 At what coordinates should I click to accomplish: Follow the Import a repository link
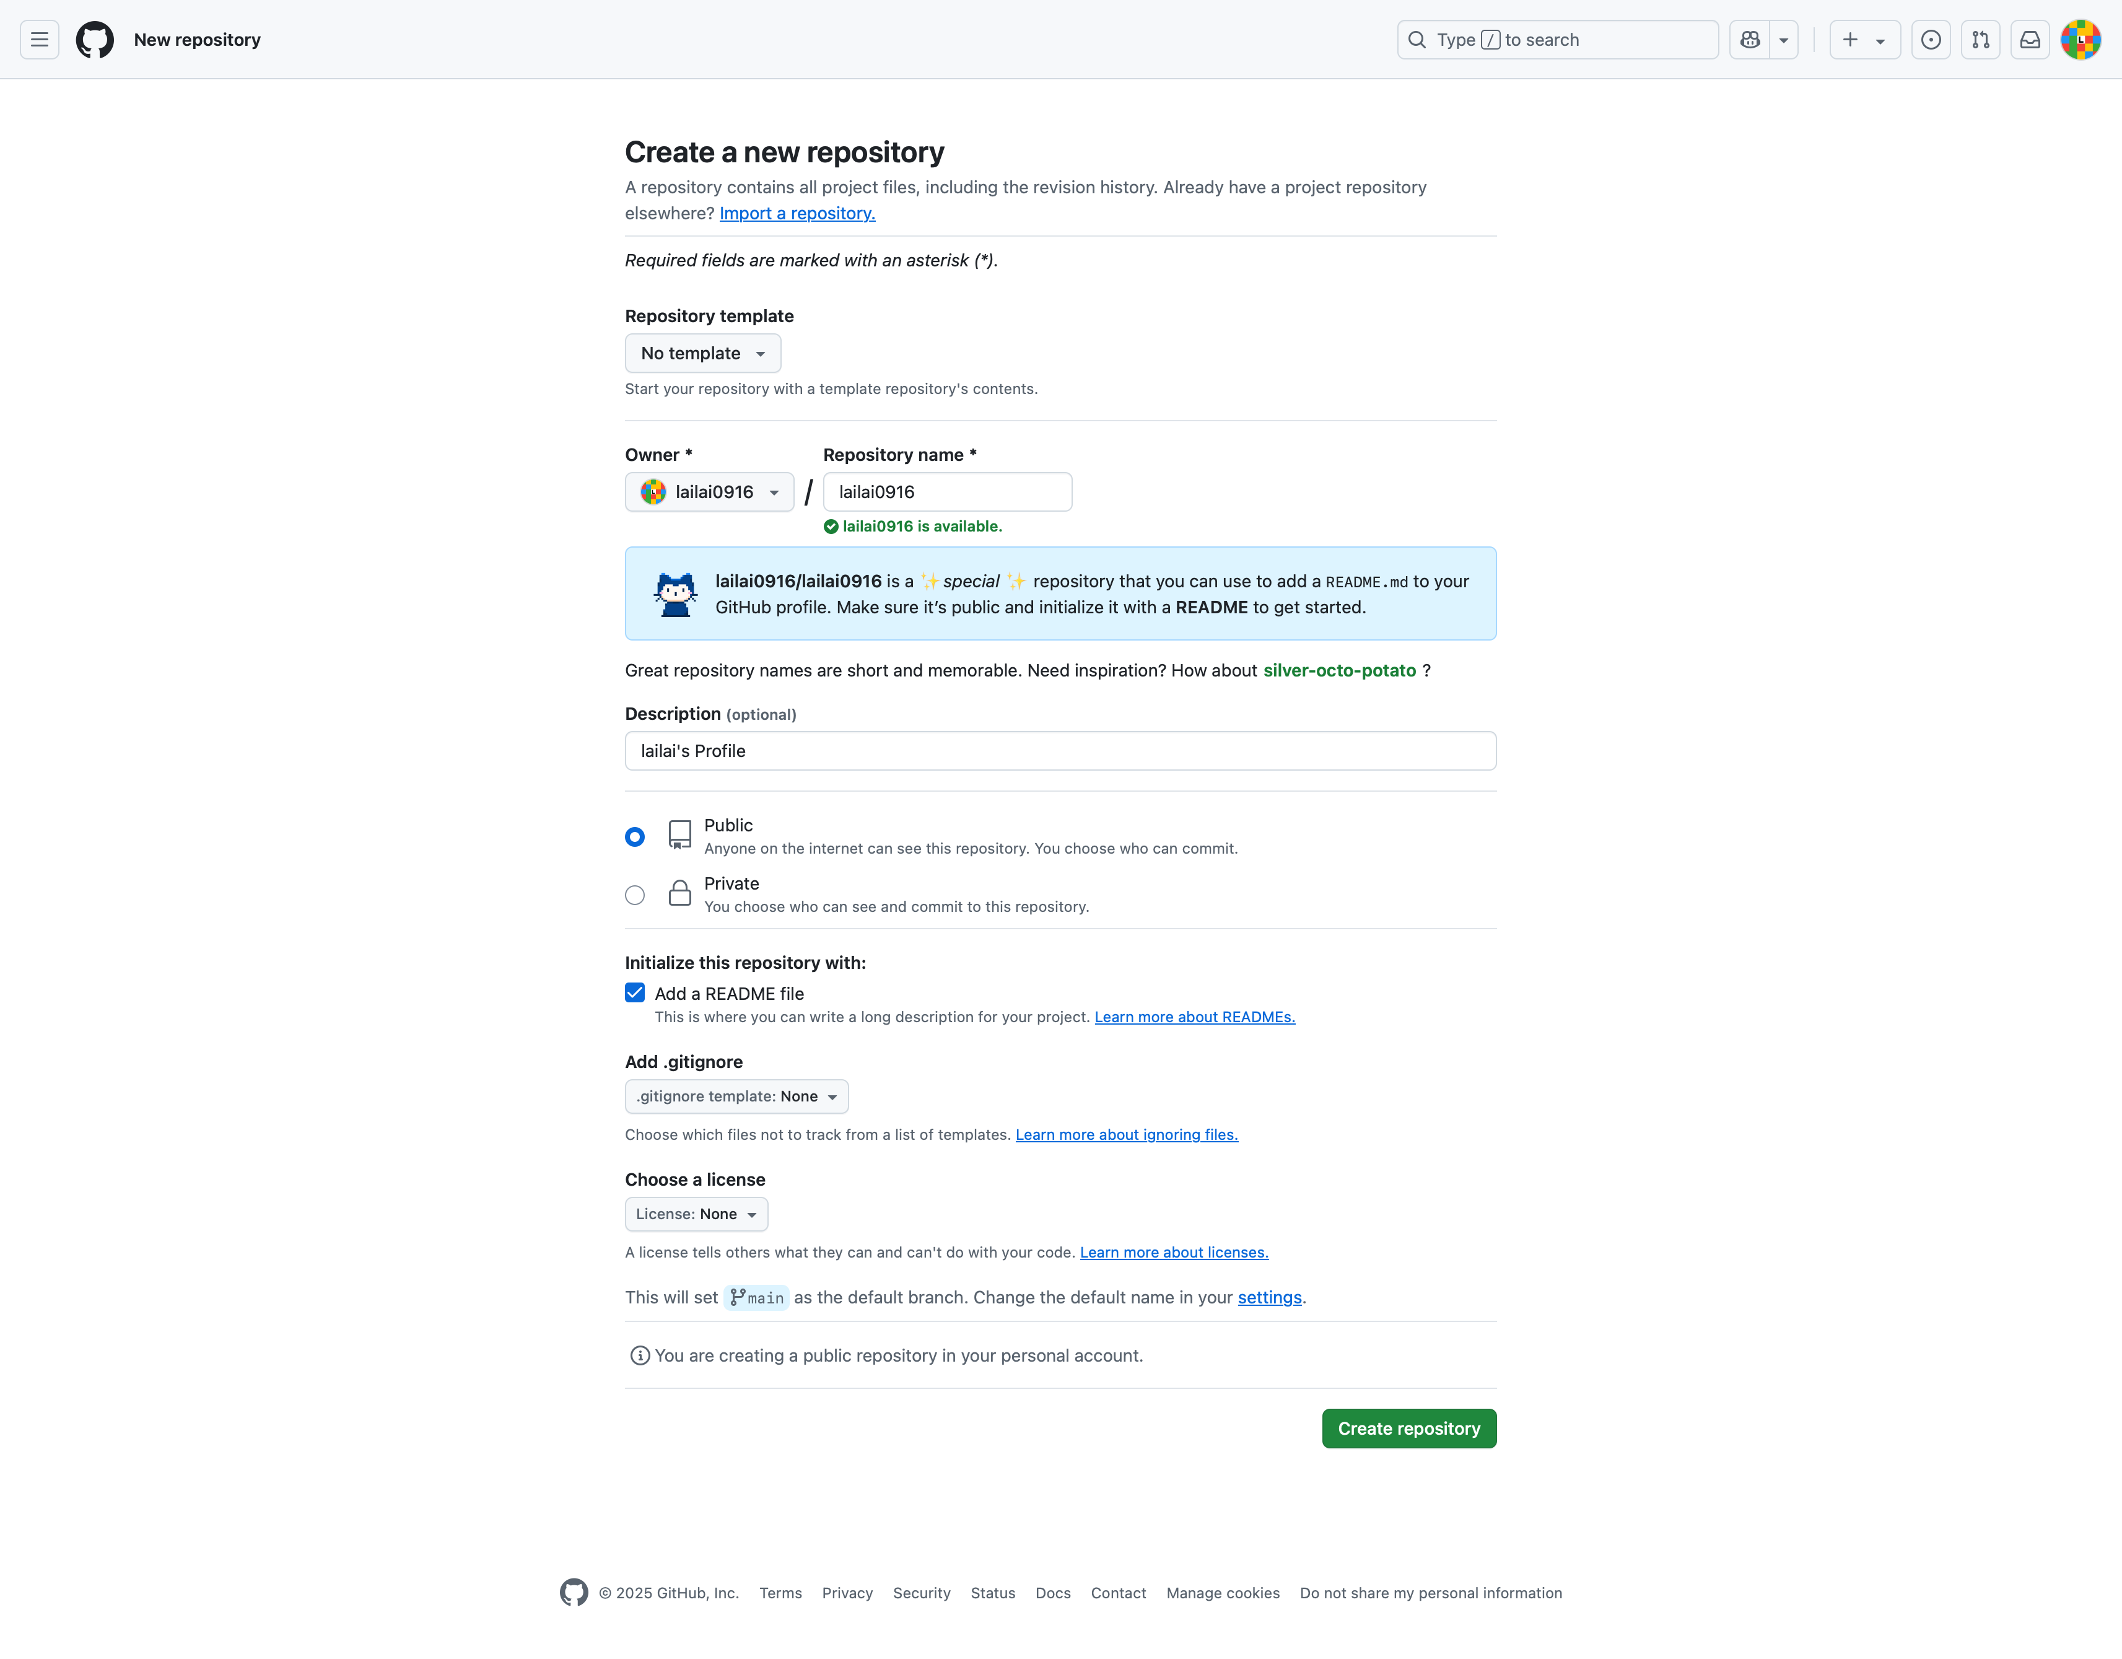pyautogui.click(x=797, y=213)
